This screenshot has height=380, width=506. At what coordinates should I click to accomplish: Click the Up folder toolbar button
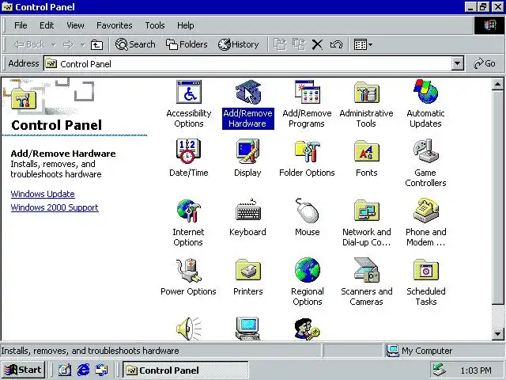96,44
